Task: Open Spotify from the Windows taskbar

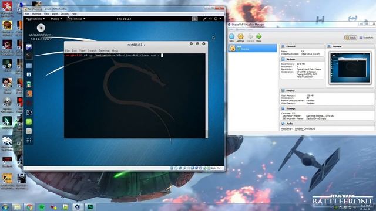Action: click(x=42, y=207)
